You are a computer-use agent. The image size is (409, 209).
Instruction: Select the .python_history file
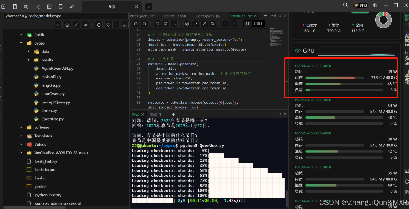tap(48, 195)
